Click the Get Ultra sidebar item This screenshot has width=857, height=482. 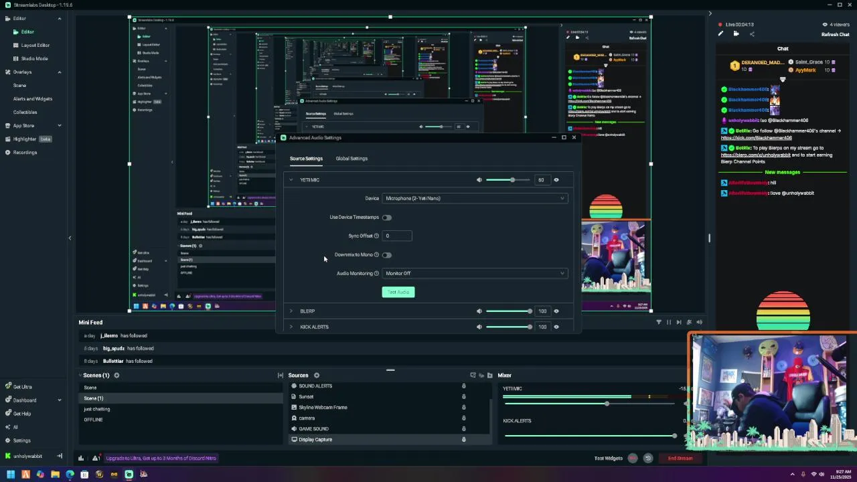click(22, 387)
